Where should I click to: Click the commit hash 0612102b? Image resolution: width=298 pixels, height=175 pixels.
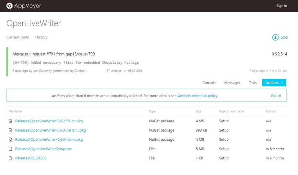135,71
